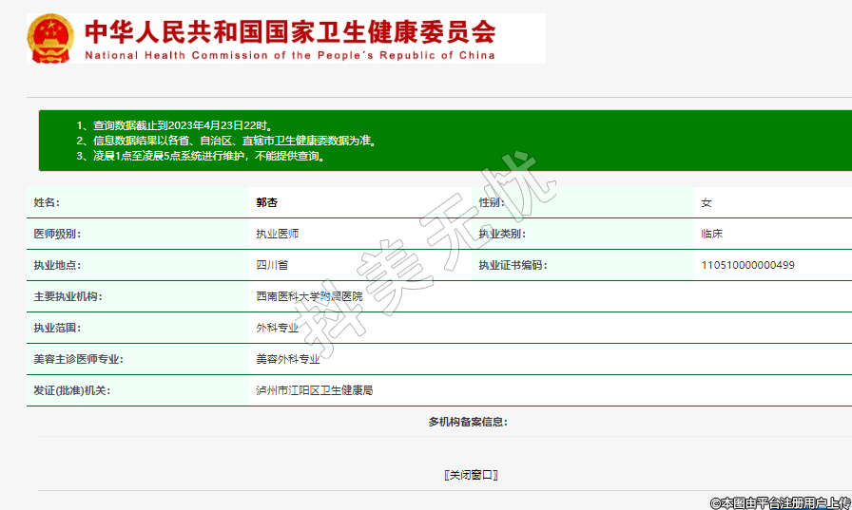
Task: Click the 本图由平台注册用户上传 footer text
Action: [x=780, y=501]
